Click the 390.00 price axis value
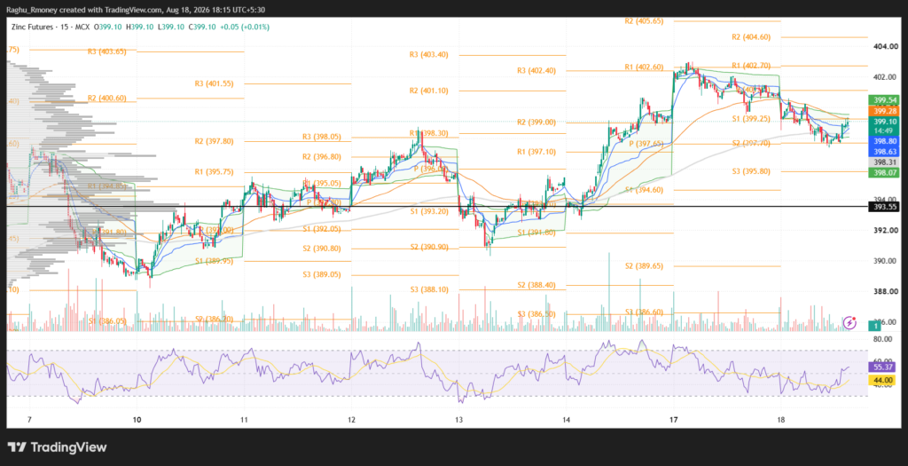 click(886, 261)
